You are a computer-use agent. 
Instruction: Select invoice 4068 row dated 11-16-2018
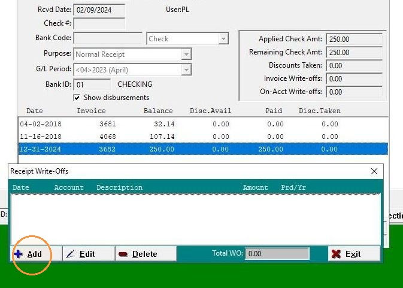(203, 137)
